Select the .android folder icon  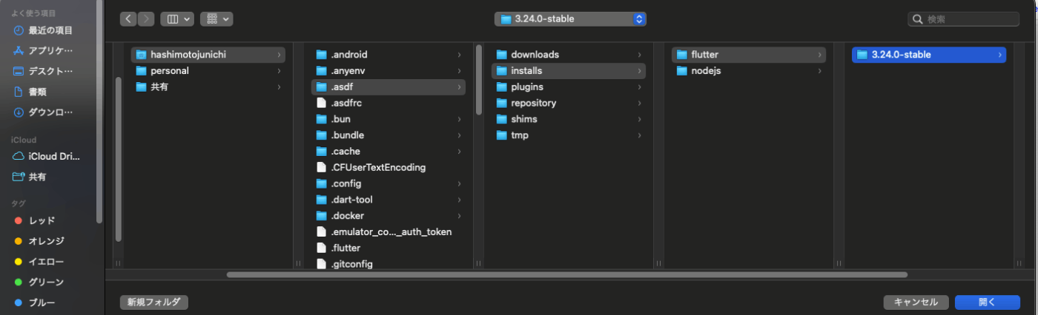(321, 55)
